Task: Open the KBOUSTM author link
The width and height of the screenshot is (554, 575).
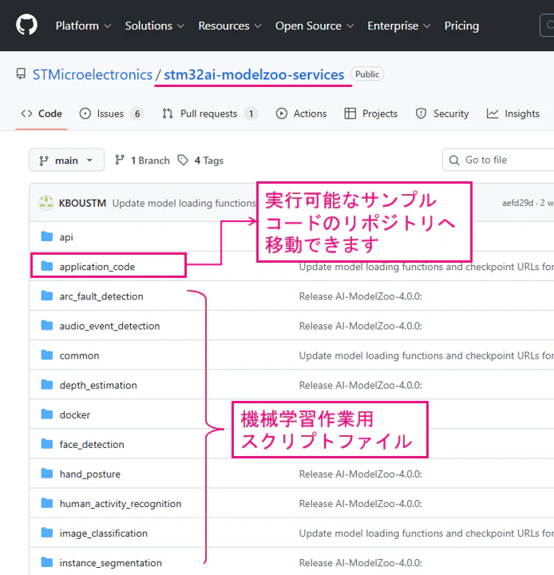Action: pos(82,203)
